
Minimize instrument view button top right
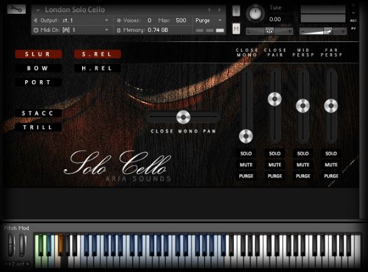(x=354, y=13)
